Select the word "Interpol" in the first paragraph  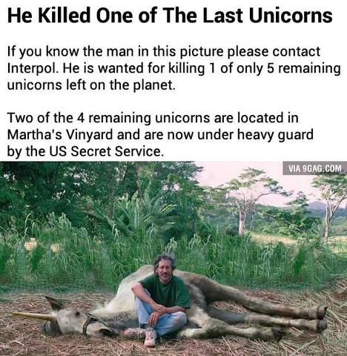click(x=33, y=68)
